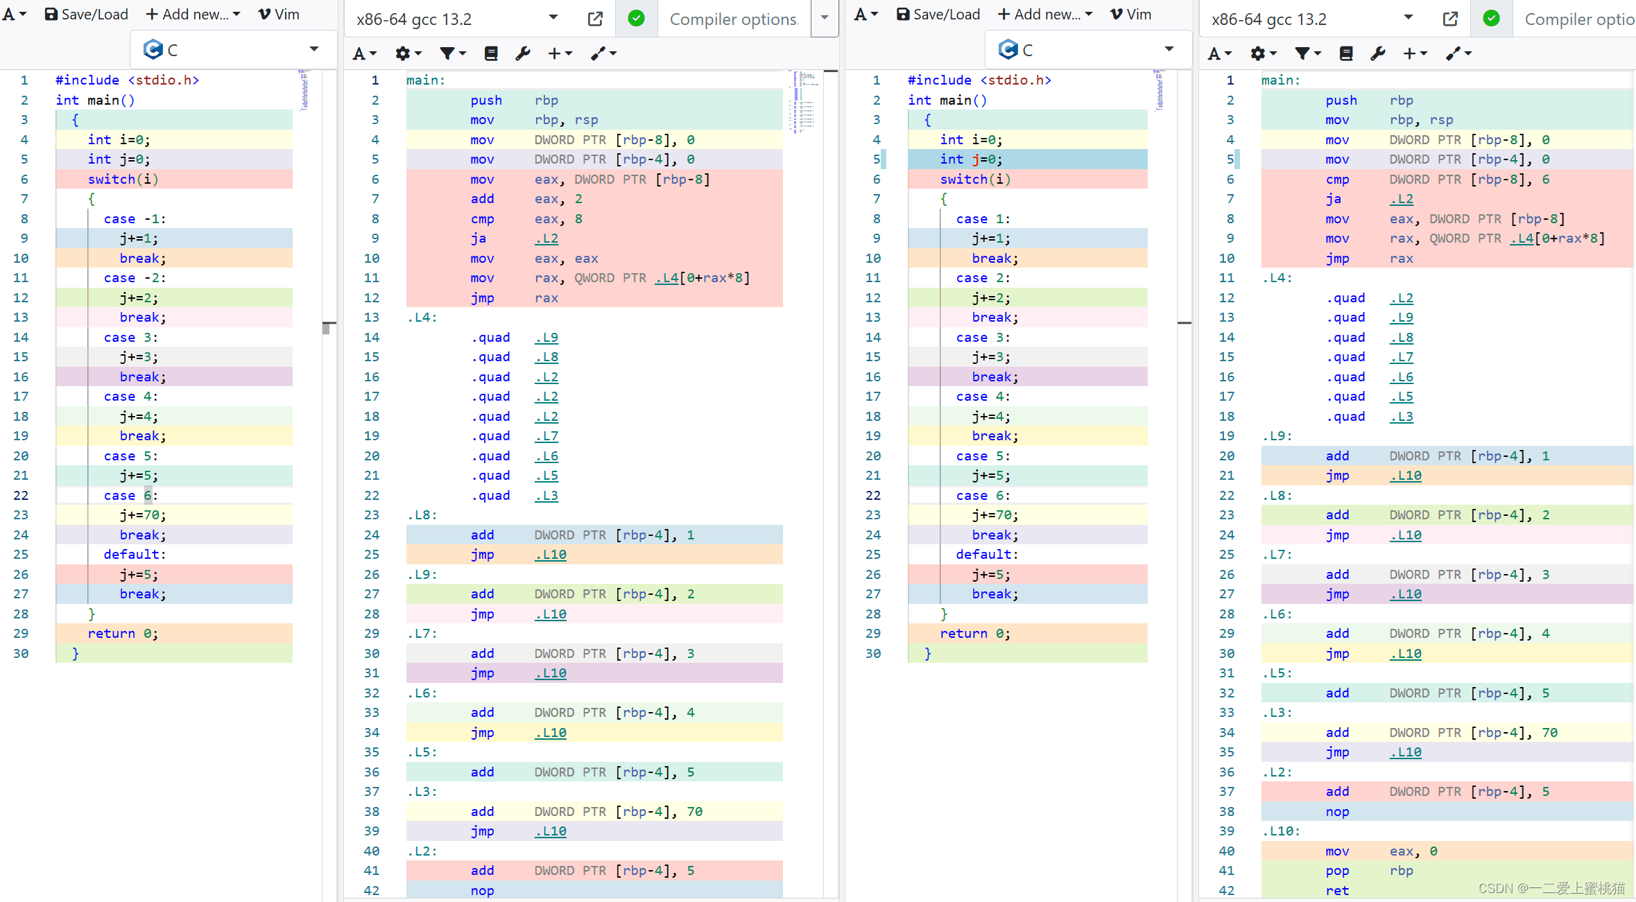The width and height of the screenshot is (1636, 902).
Task: Open Add new menu in left editor
Action: coord(193,14)
